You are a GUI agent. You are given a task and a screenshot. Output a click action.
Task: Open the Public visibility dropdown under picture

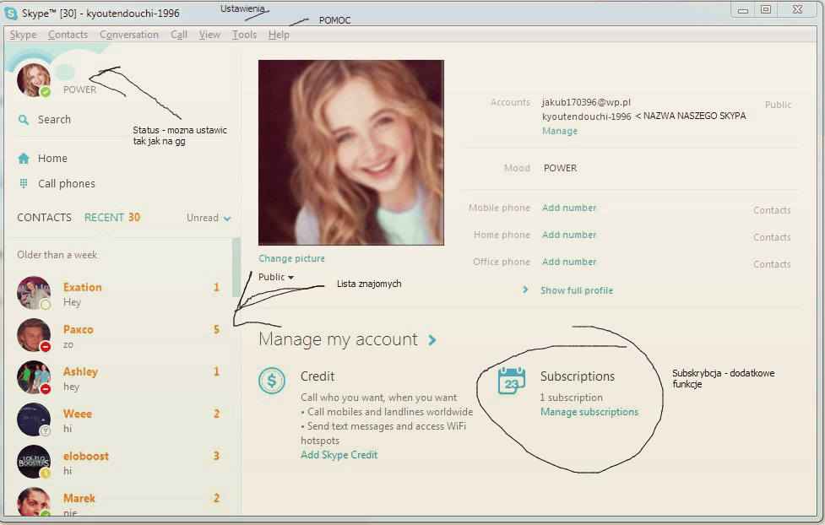coord(276,277)
